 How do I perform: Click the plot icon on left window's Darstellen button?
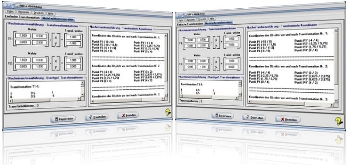point(90,117)
